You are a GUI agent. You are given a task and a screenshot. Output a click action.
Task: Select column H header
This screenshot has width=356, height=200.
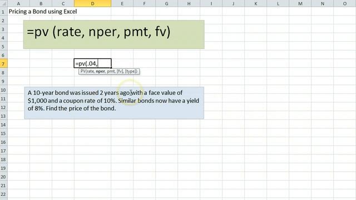tap(189, 3)
